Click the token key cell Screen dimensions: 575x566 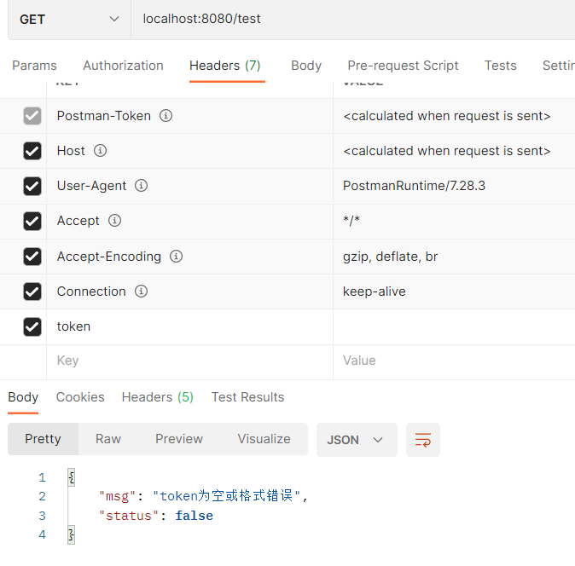tap(189, 326)
